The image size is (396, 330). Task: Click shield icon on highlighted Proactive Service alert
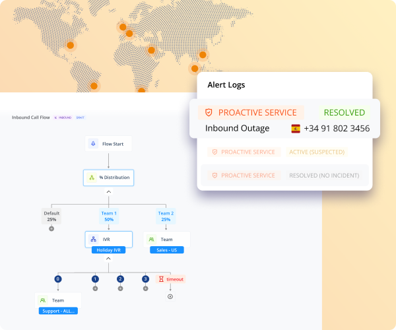[209, 112]
